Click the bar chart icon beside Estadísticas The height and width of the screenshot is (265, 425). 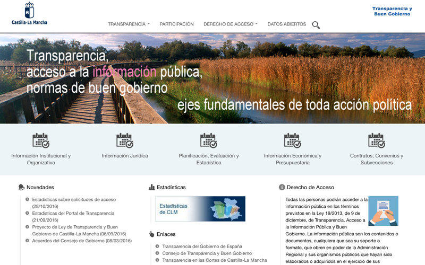coord(151,187)
